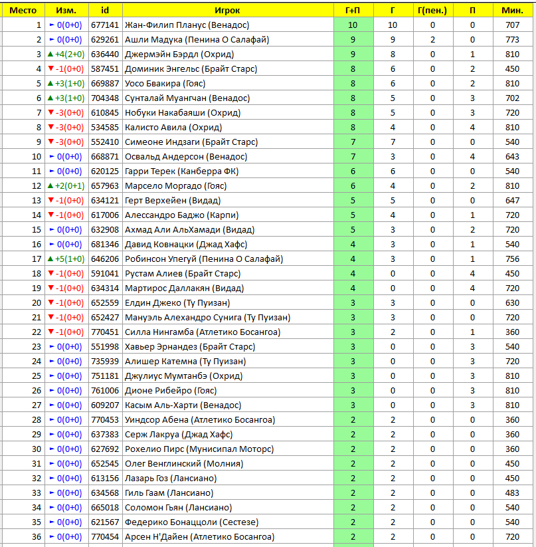Viewport: 536px width, 547px height.
Task: Click id cell '627692'
Action: point(105,449)
